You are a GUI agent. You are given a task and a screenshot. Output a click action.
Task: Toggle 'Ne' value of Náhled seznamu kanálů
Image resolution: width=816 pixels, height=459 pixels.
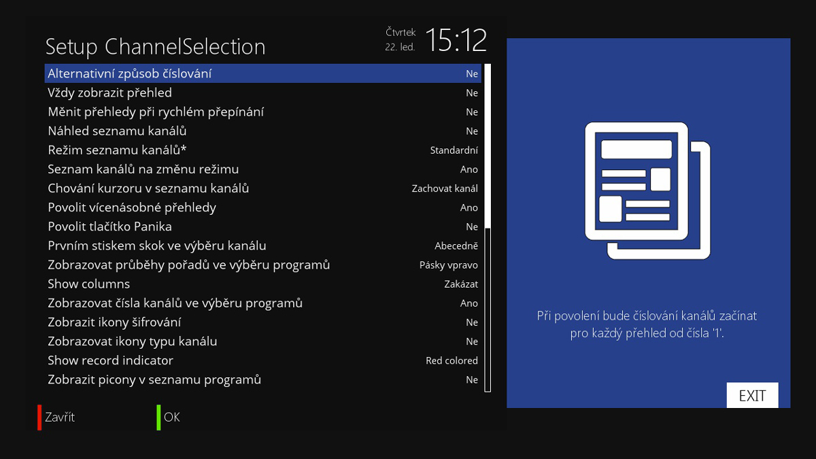(472, 131)
